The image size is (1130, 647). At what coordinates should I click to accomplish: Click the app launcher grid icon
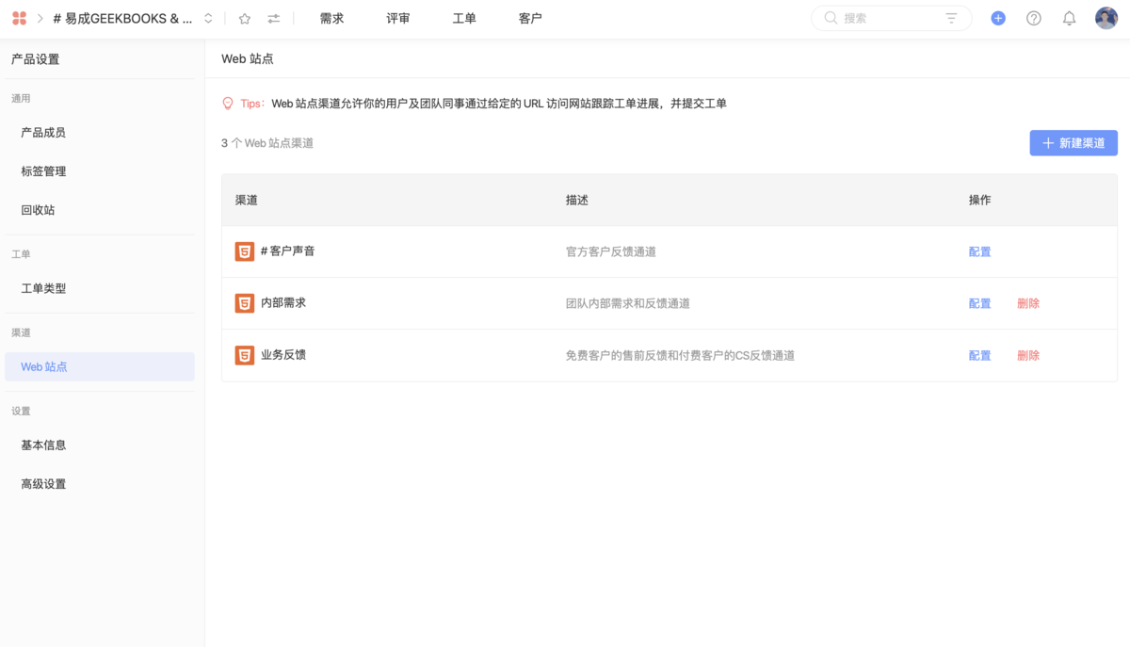click(18, 17)
